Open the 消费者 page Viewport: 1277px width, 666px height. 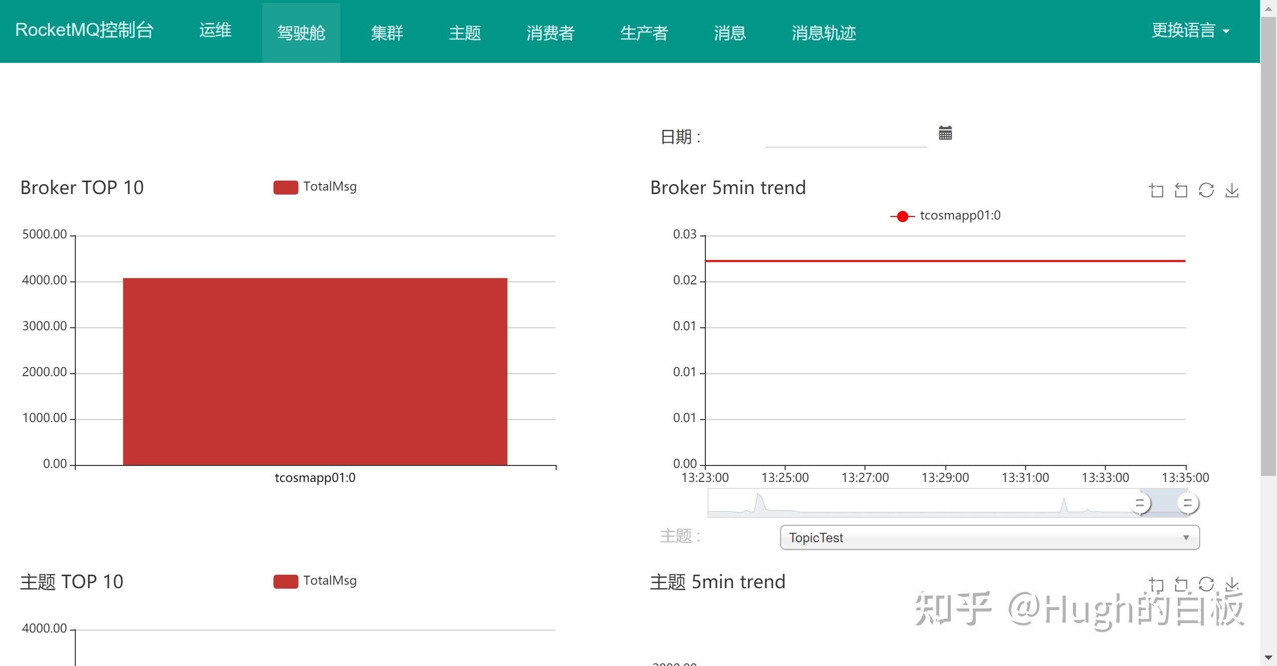pos(551,32)
